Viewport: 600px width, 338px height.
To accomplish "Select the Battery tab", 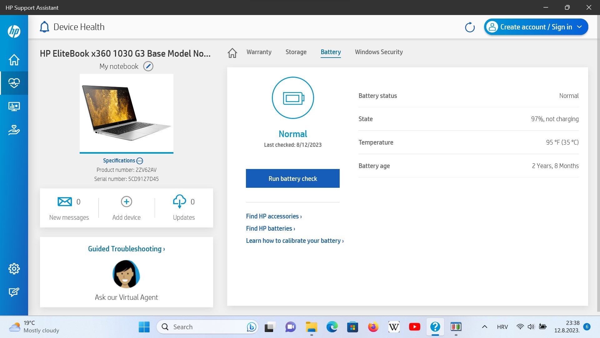I will coord(331,52).
